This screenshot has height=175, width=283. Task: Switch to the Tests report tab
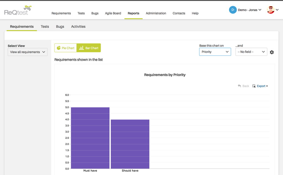point(45,27)
